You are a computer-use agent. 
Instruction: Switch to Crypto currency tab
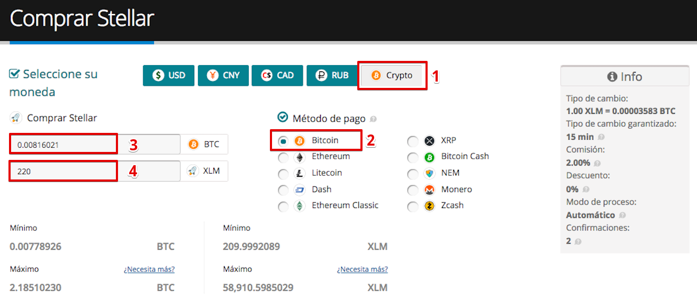(392, 76)
